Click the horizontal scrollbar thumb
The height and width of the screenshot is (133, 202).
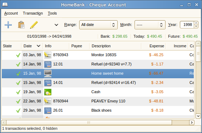click(89, 122)
